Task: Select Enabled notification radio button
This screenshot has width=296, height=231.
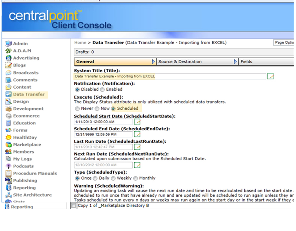Action: [102, 89]
